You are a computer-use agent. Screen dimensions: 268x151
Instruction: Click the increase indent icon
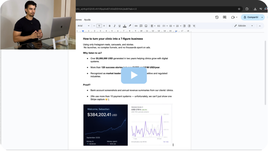(x=189, y=26)
